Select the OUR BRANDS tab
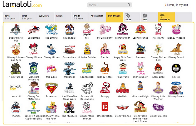This screenshot has width=196, height=126. coord(115,17)
